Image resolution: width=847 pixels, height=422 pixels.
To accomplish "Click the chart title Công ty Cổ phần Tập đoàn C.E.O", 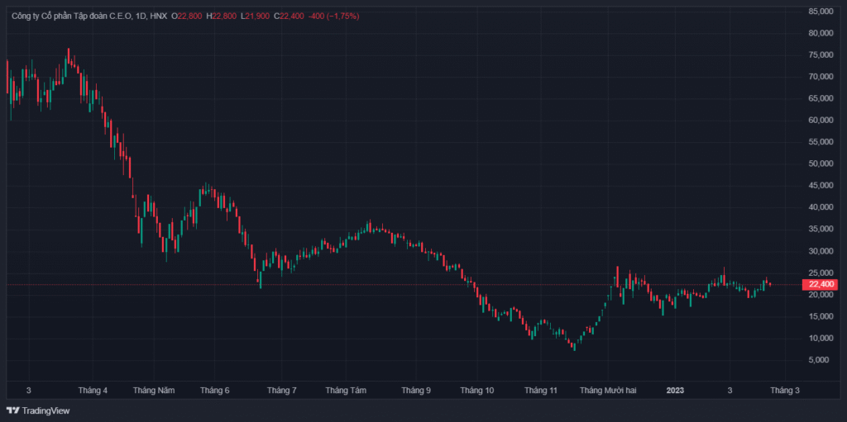I will pos(72,17).
